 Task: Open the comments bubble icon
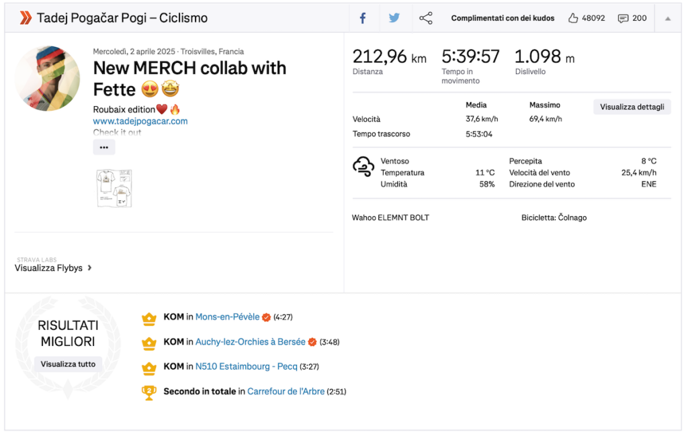(x=623, y=18)
